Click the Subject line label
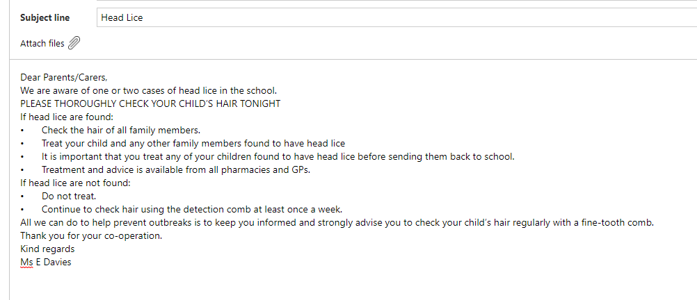 [45, 18]
